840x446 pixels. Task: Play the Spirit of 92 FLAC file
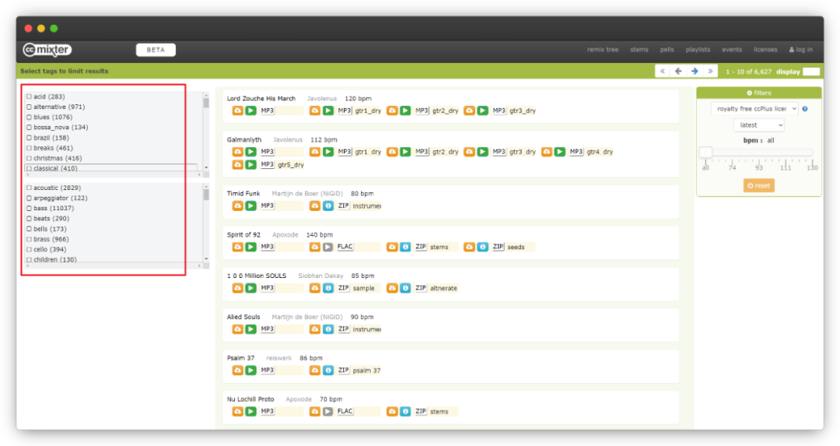[328, 247]
